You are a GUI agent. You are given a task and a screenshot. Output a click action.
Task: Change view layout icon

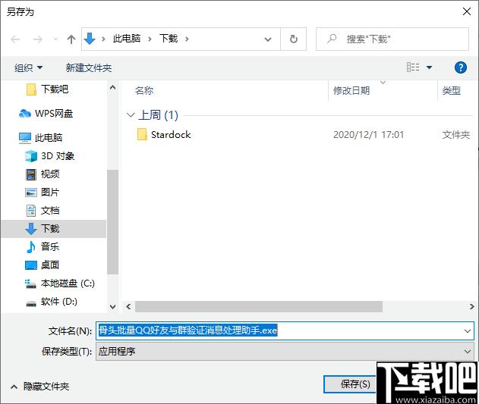pyautogui.click(x=413, y=67)
